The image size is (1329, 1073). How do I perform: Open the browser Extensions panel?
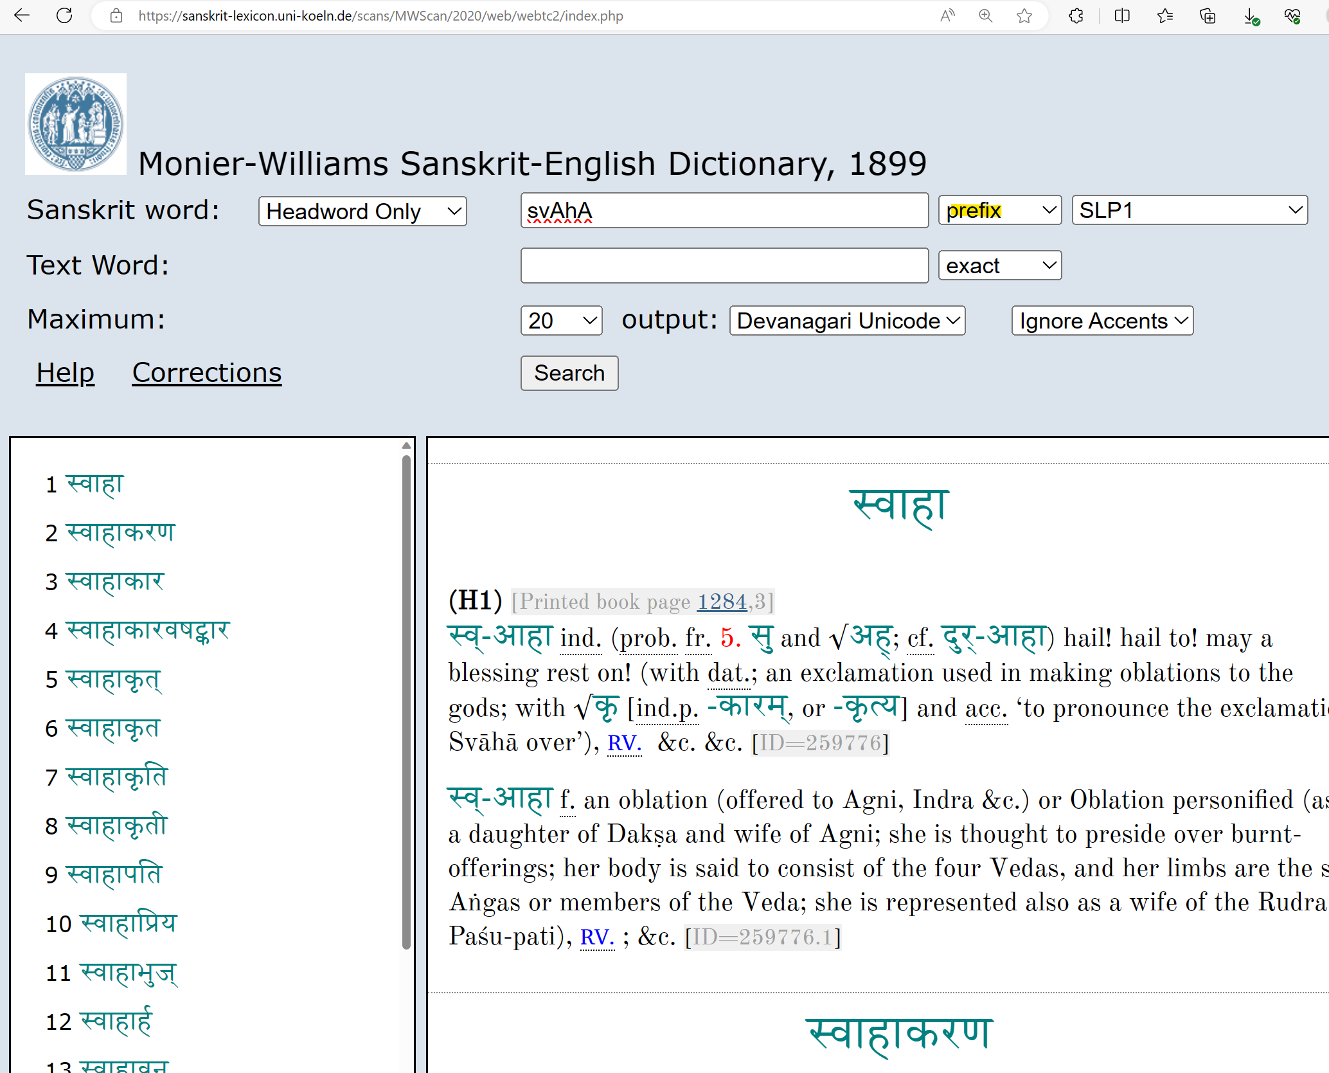tap(1076, 16)
